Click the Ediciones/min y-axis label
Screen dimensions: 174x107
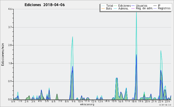pyautogui.click(x=3, y=54)
